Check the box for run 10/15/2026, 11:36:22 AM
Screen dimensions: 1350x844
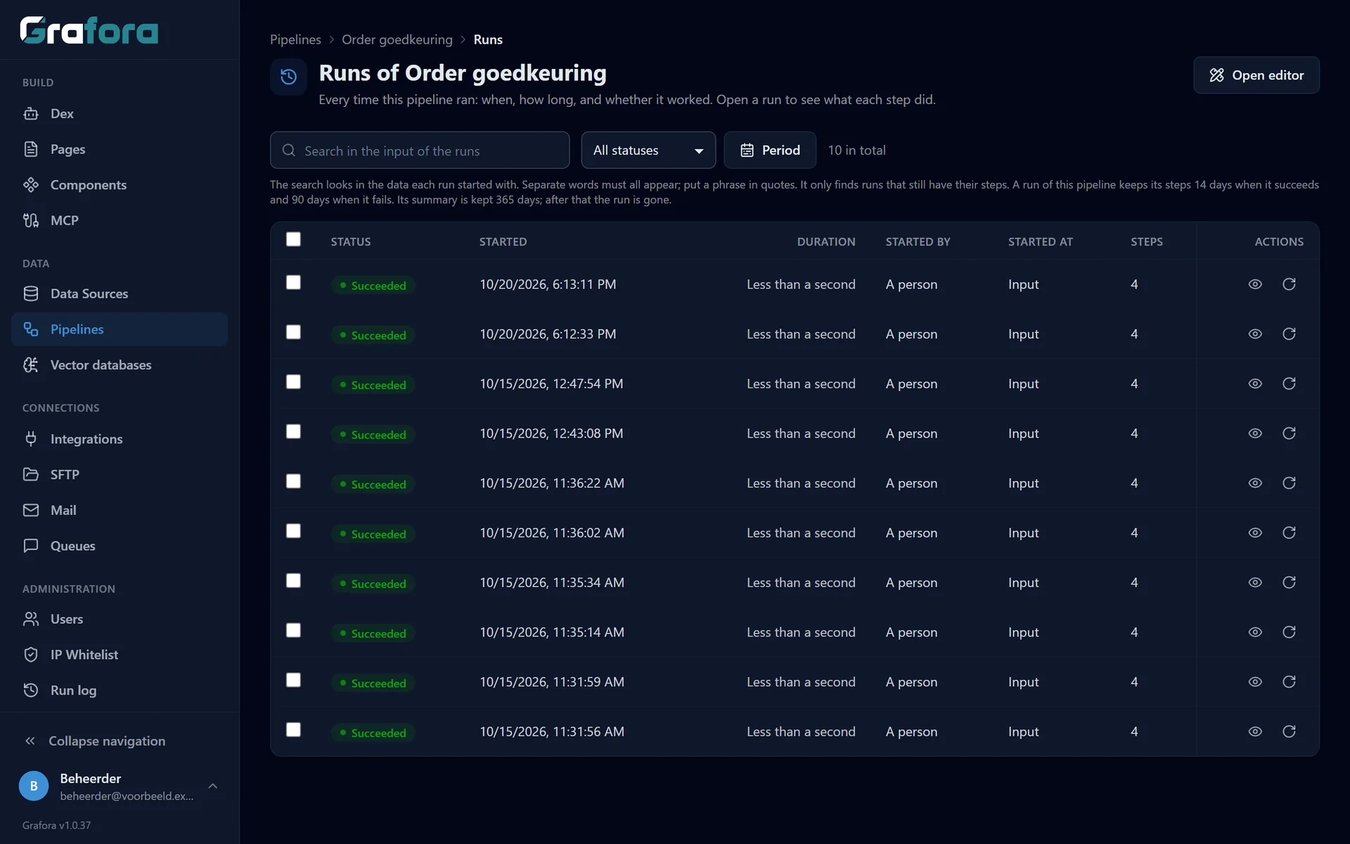[x=293, y=481]
